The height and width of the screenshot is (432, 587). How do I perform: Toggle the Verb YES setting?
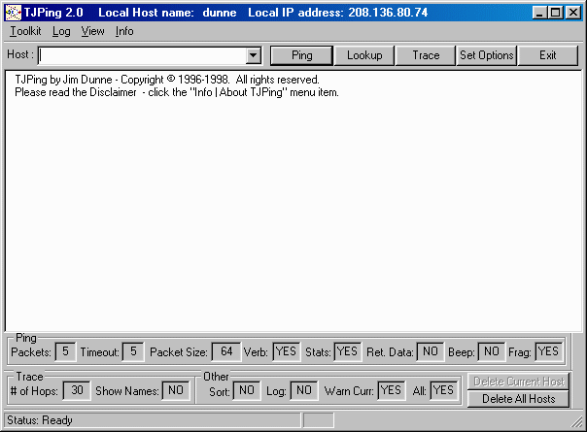coord(286,351)
